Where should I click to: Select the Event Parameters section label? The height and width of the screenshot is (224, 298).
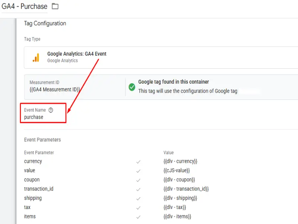click(x=42, y=140)
